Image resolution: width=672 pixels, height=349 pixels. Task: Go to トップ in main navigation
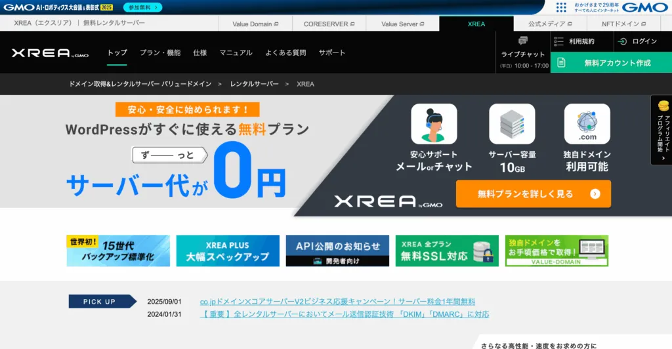117,52
